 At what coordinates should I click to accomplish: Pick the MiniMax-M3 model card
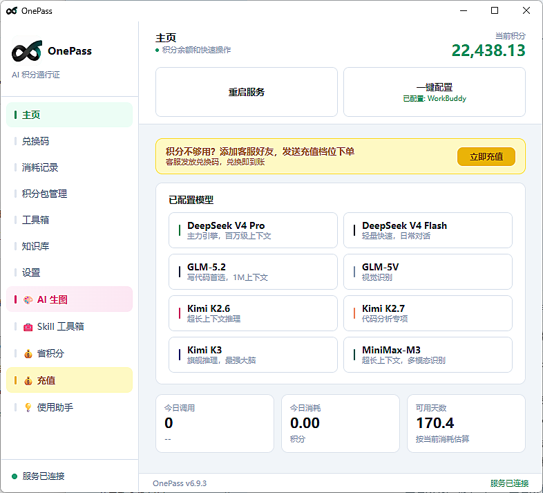tap(428, 355)
